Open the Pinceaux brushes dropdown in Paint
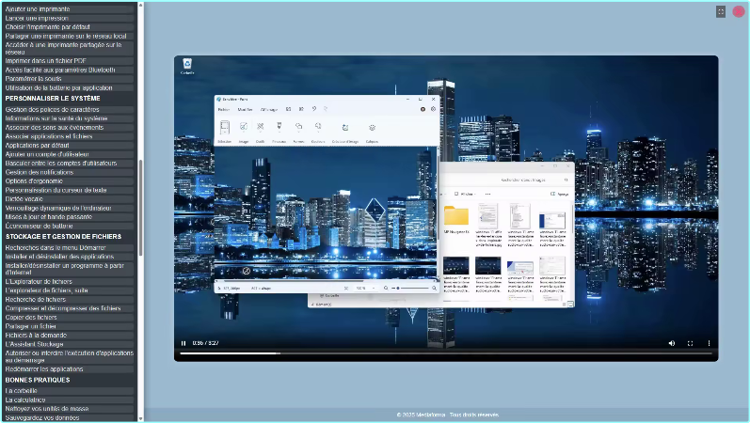750x423 pixels. point(279,131)
